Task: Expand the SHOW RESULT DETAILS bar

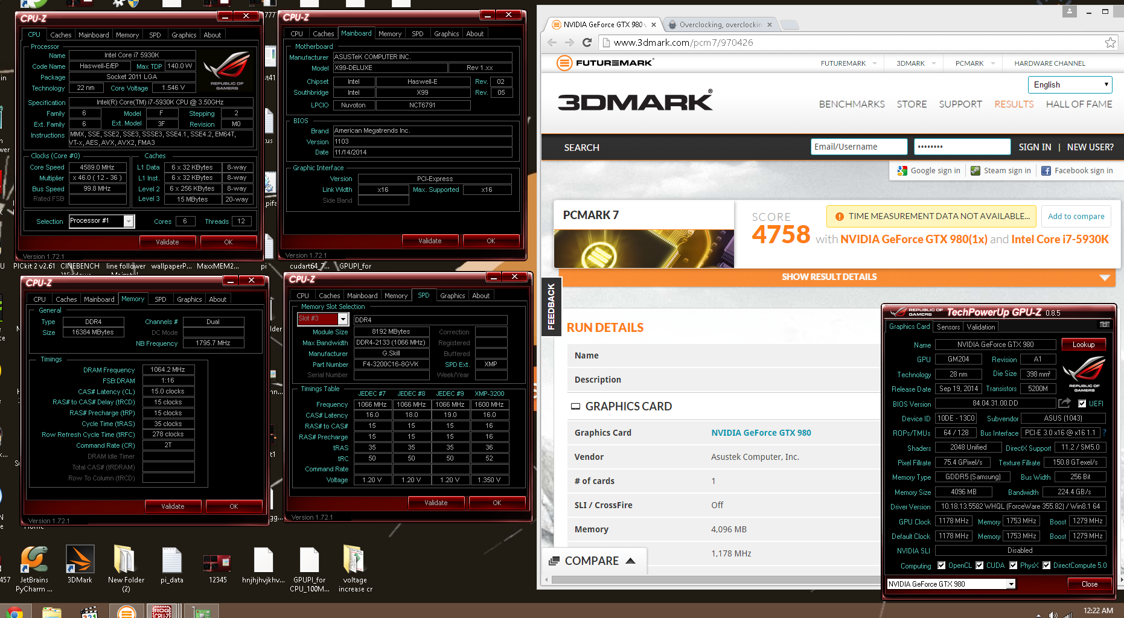Action: tap(838, 277)
